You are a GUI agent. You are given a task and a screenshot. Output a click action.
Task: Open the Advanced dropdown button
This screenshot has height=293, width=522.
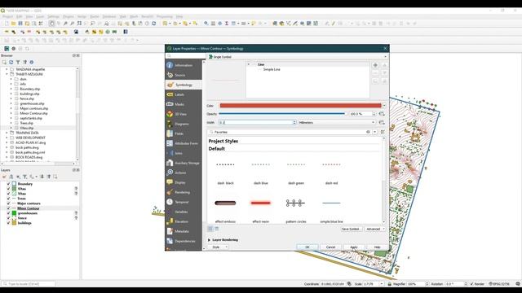pyautogui.click(x=374, y=229)
